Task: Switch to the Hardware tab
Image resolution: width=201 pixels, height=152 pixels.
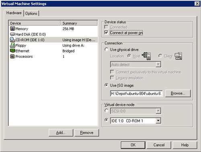Action: tap(14, 13)
